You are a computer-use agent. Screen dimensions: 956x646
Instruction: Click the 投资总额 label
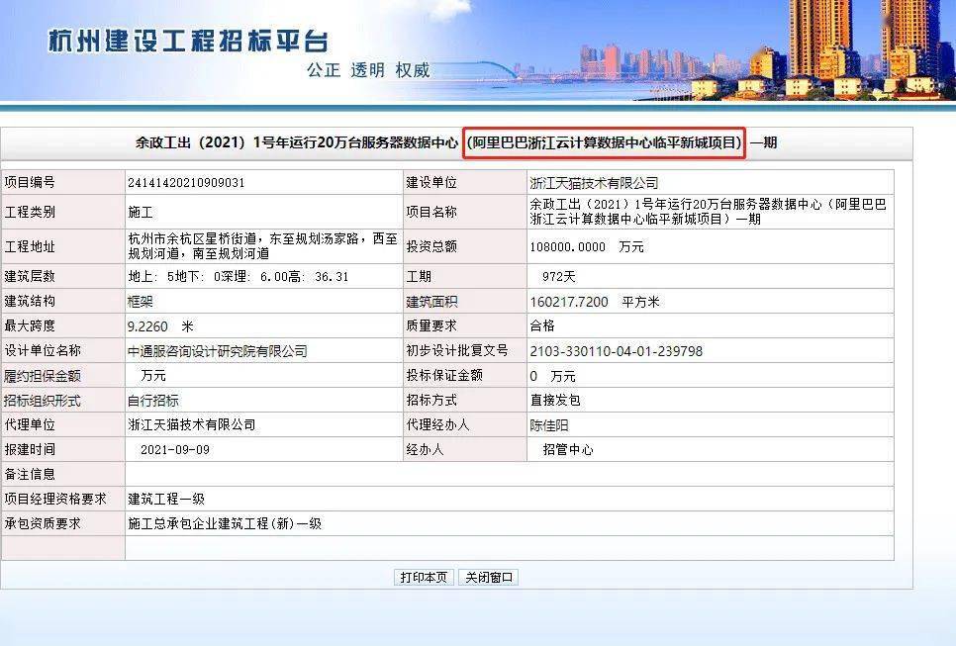pos(431,246)
